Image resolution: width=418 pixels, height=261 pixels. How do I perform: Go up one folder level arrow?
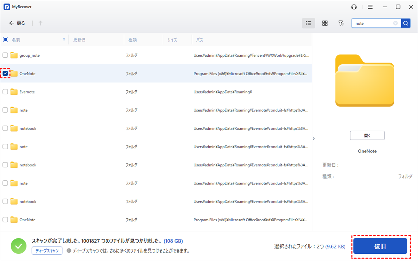[40, 23]
